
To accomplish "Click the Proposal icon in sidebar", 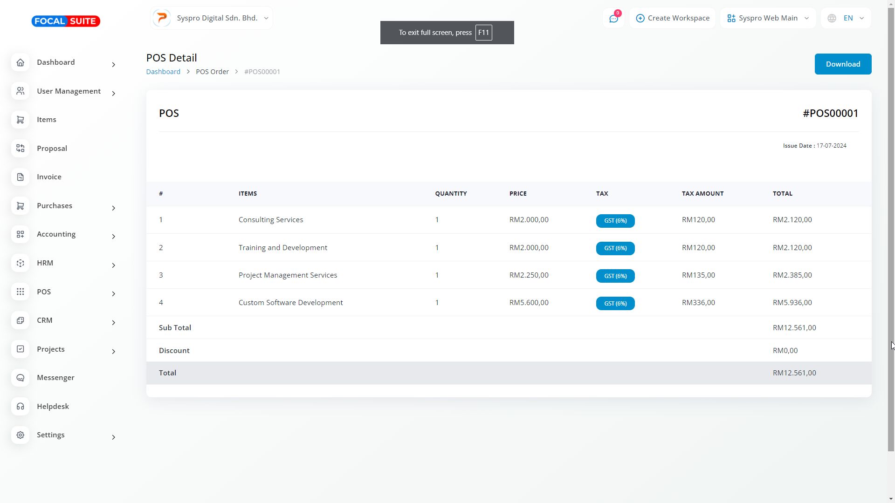I will click(x=20, y=149).
